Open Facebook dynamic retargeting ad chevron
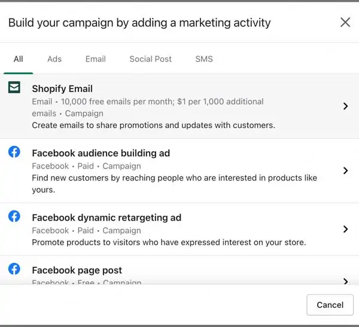The height and width of the screenshot is (327, 359). [345, 229]
